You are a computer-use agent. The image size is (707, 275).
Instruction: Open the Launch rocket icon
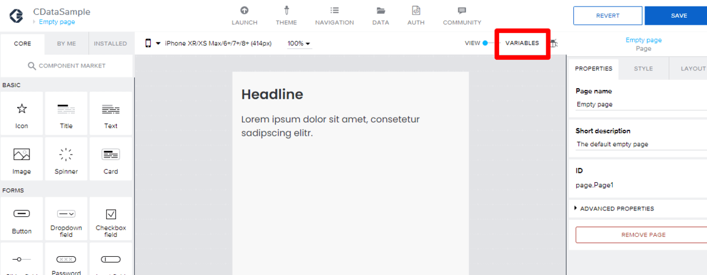point(245,11)
